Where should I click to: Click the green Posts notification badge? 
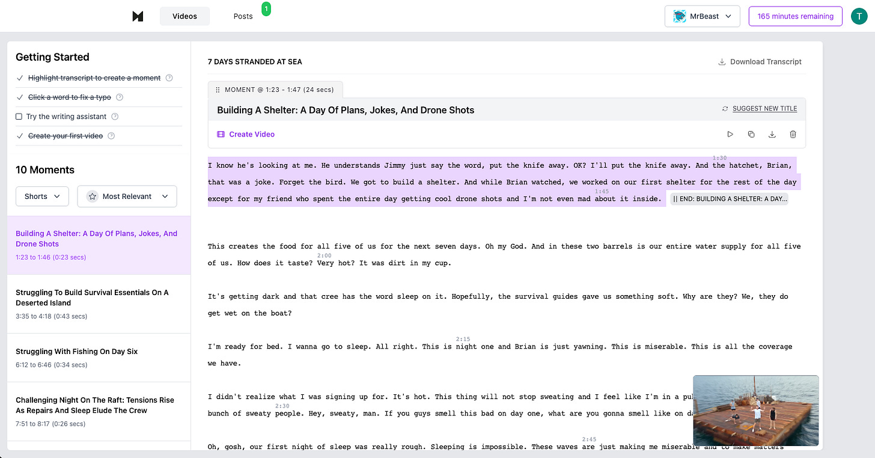pos(266,9)
